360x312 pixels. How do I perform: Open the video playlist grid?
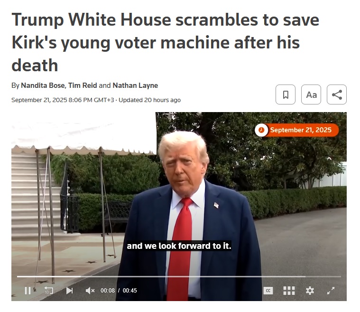pyautogui.click(x=289, y=291)
